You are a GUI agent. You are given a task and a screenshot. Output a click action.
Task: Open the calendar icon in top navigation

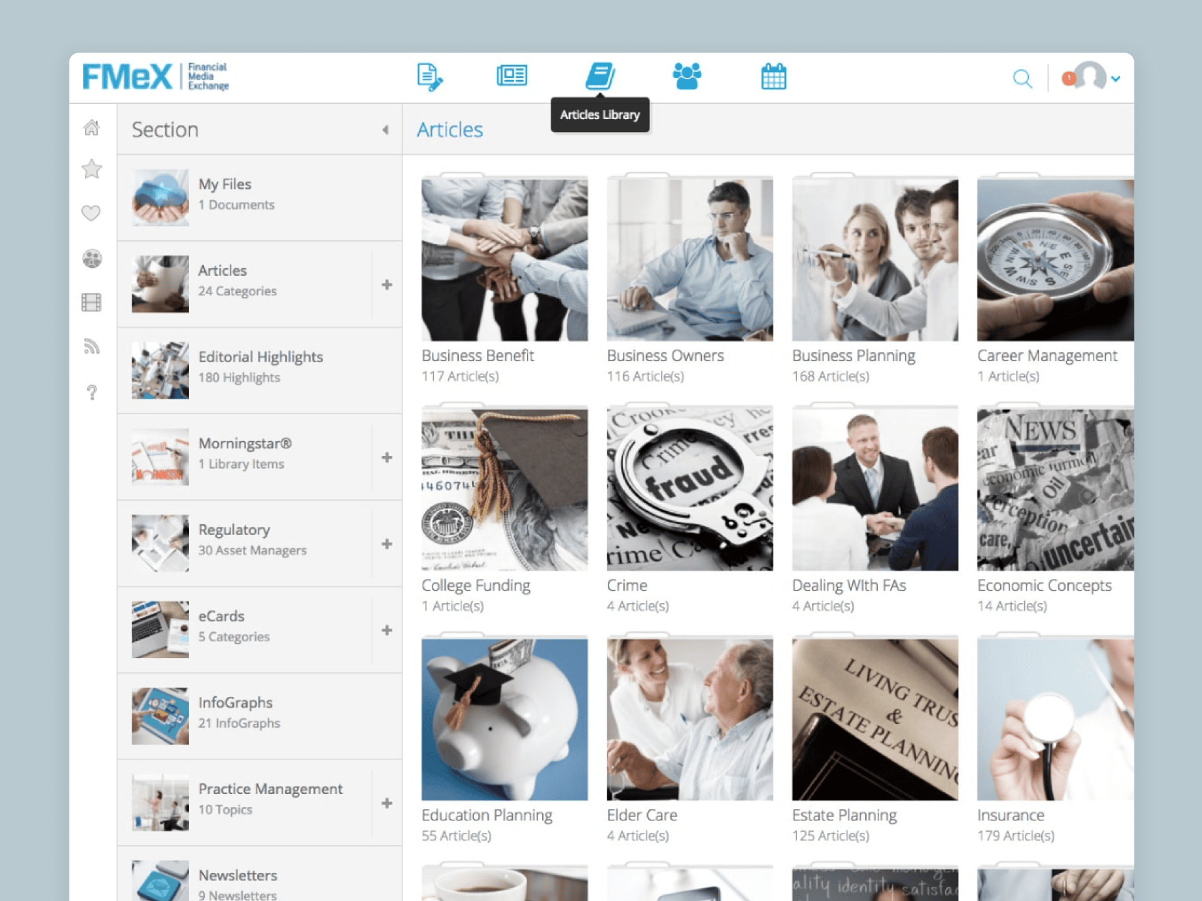774,76
